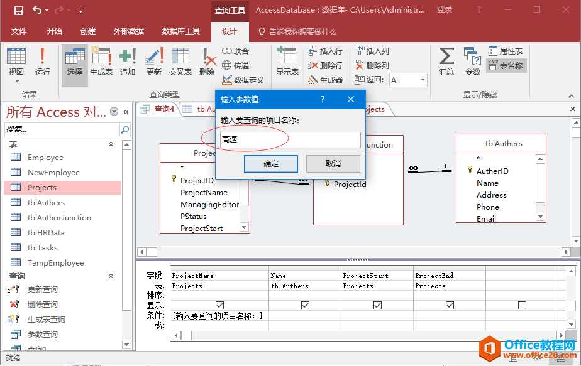Select tblHRData table in the navigation pane
581x366 pixels.
(x=46, y=232)
